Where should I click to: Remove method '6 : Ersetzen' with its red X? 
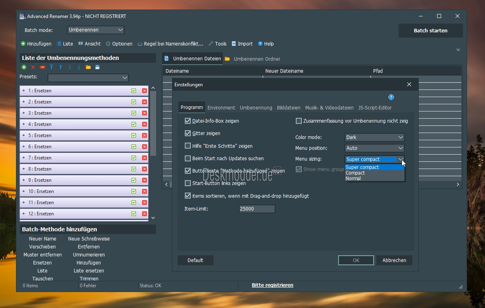pos(145,147)
